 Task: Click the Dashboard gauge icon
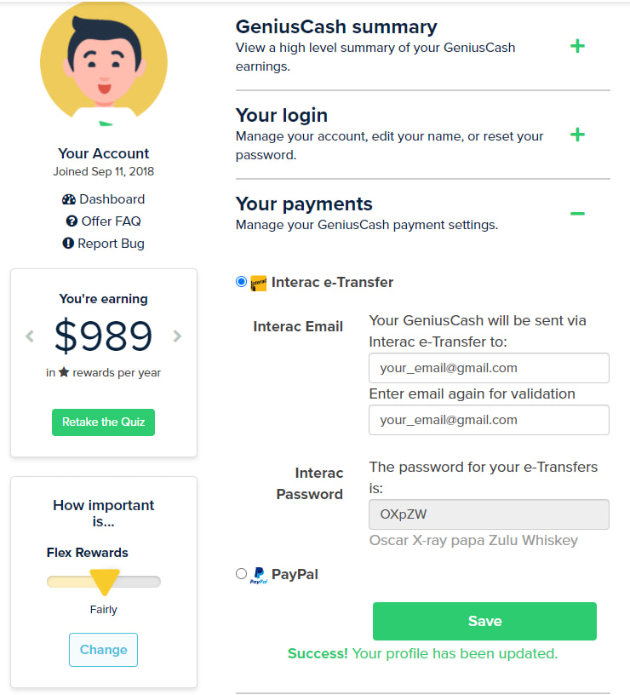[69, 199]
